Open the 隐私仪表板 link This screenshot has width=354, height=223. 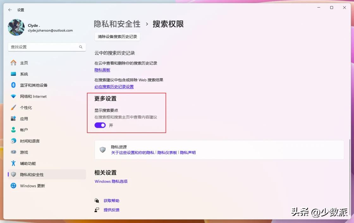167,153
